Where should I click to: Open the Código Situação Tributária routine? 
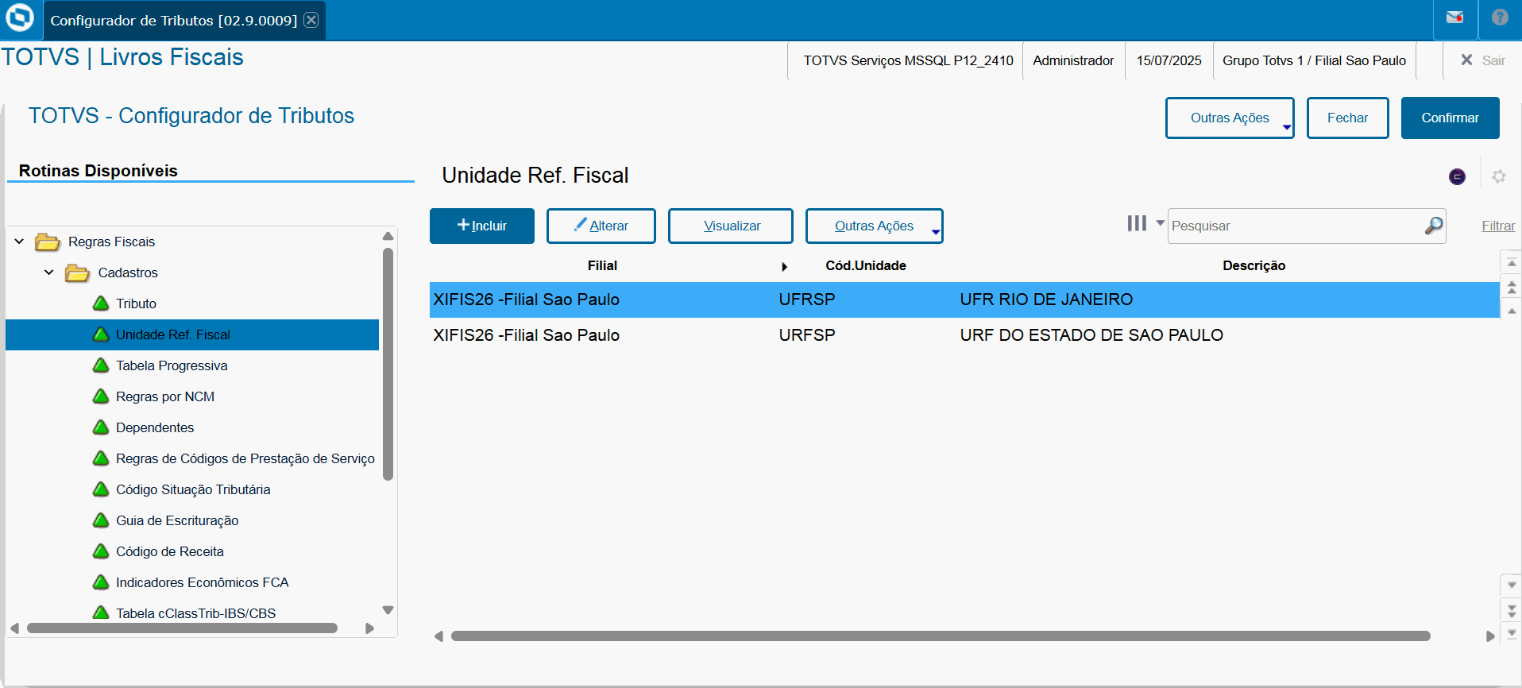pos(193,489)
